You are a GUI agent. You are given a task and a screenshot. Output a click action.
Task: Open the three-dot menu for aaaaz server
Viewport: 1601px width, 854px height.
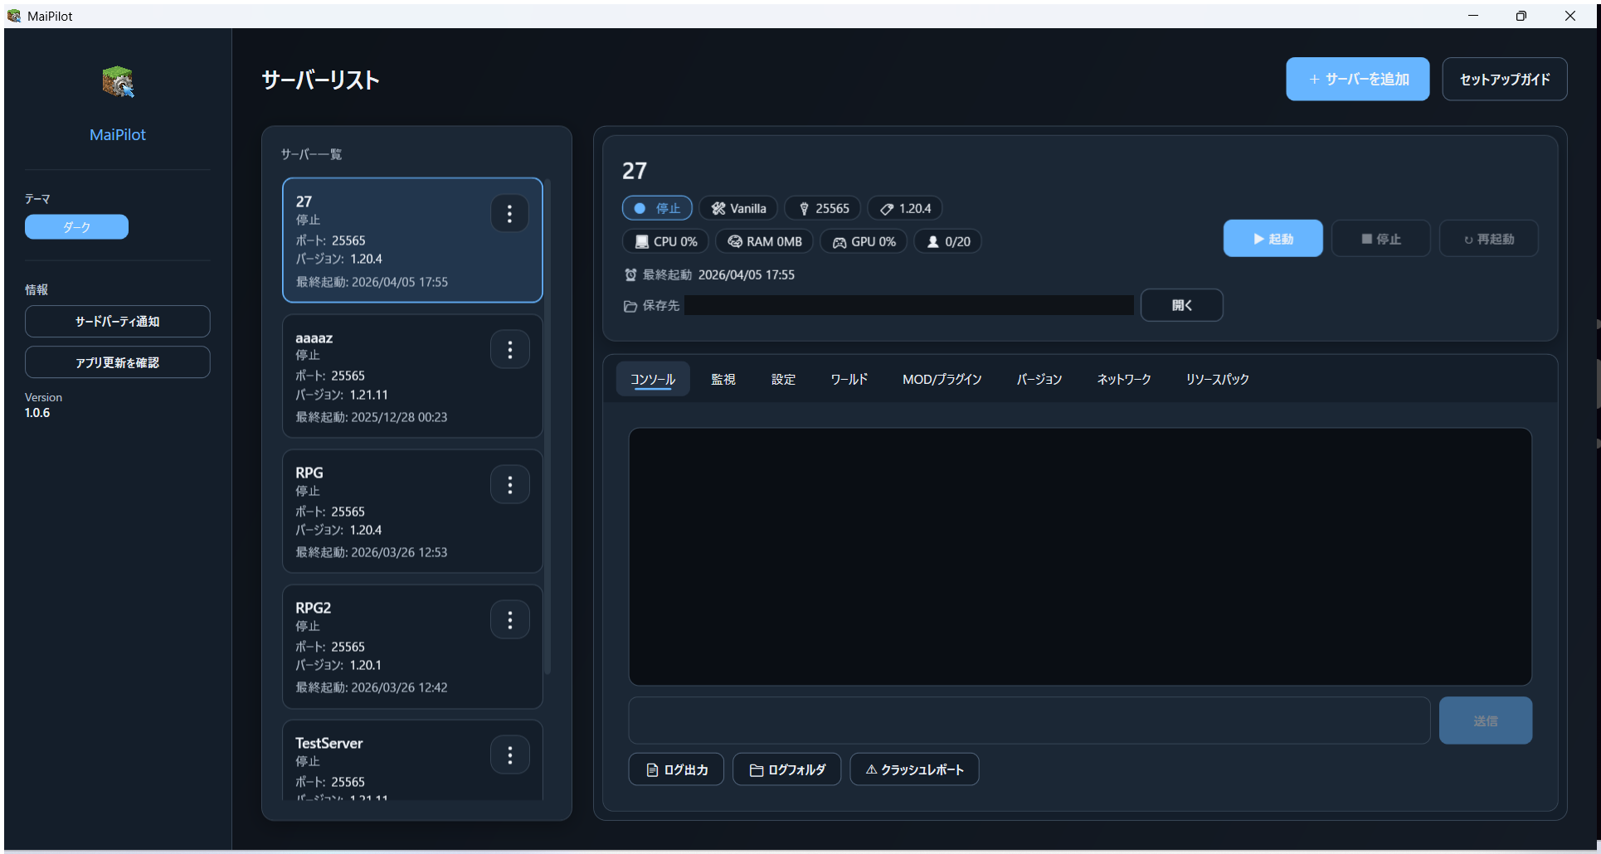pyautogui.click(x=509, y=350)
